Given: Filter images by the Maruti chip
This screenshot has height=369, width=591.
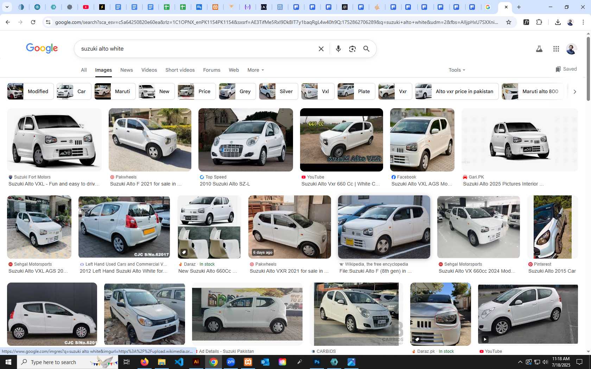Looking at the screenshot, I should pyautogui.click(x=115, y=91).
